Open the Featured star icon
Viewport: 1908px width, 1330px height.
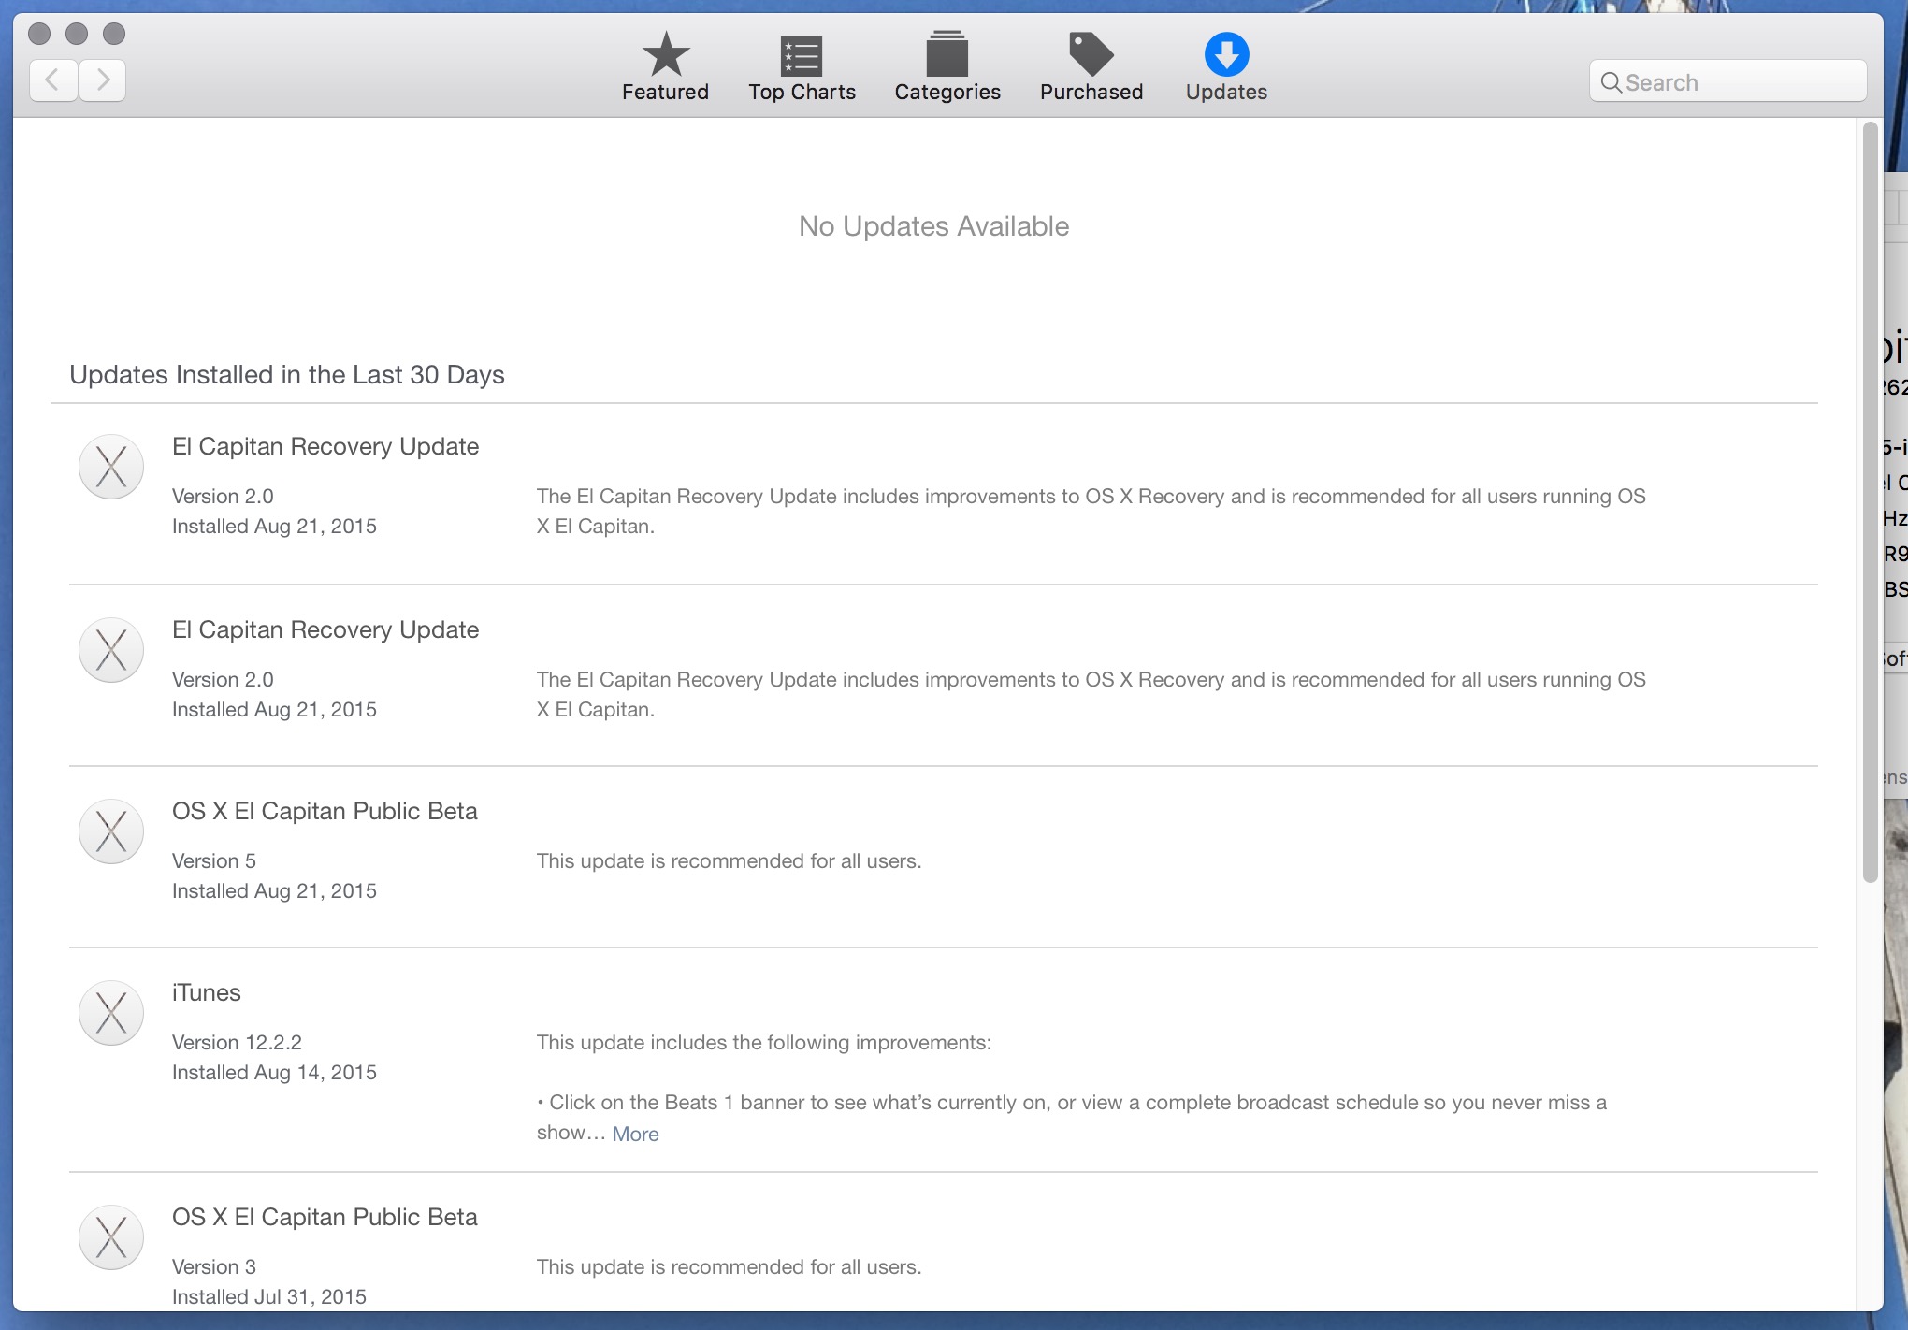(666, 54)
